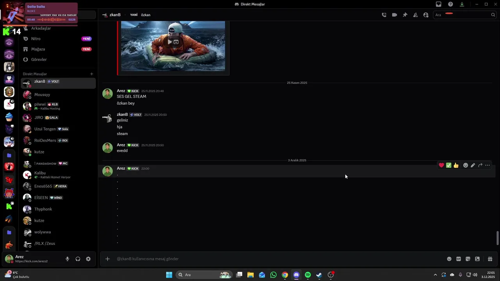Image resolution: width=500 pixels, height=281 pixels.
Task: Start a video call with zkanB
Action: [395, 15]
